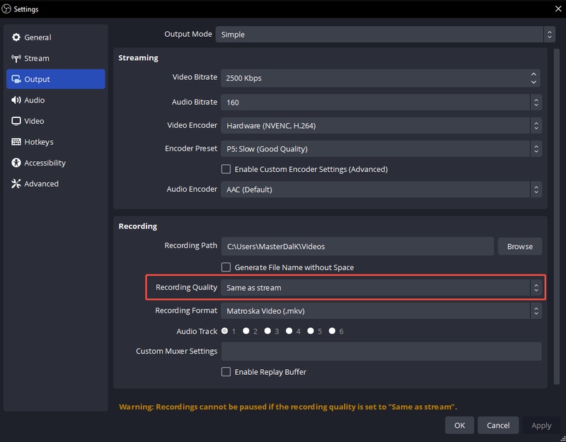Image resolution: width=566 pixels, height=442 pixels.
Task: Click the Accessibility person icon
Action: tap(16, 163)
